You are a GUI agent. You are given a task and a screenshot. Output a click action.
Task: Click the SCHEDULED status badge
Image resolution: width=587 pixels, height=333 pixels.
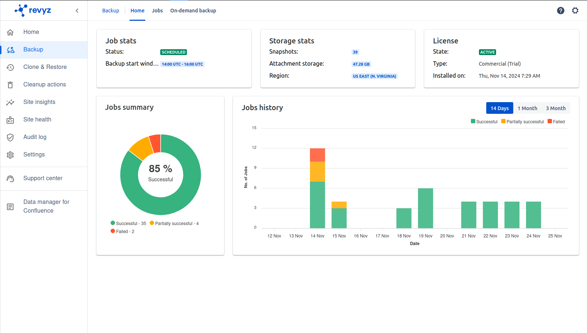pos(173,52)
